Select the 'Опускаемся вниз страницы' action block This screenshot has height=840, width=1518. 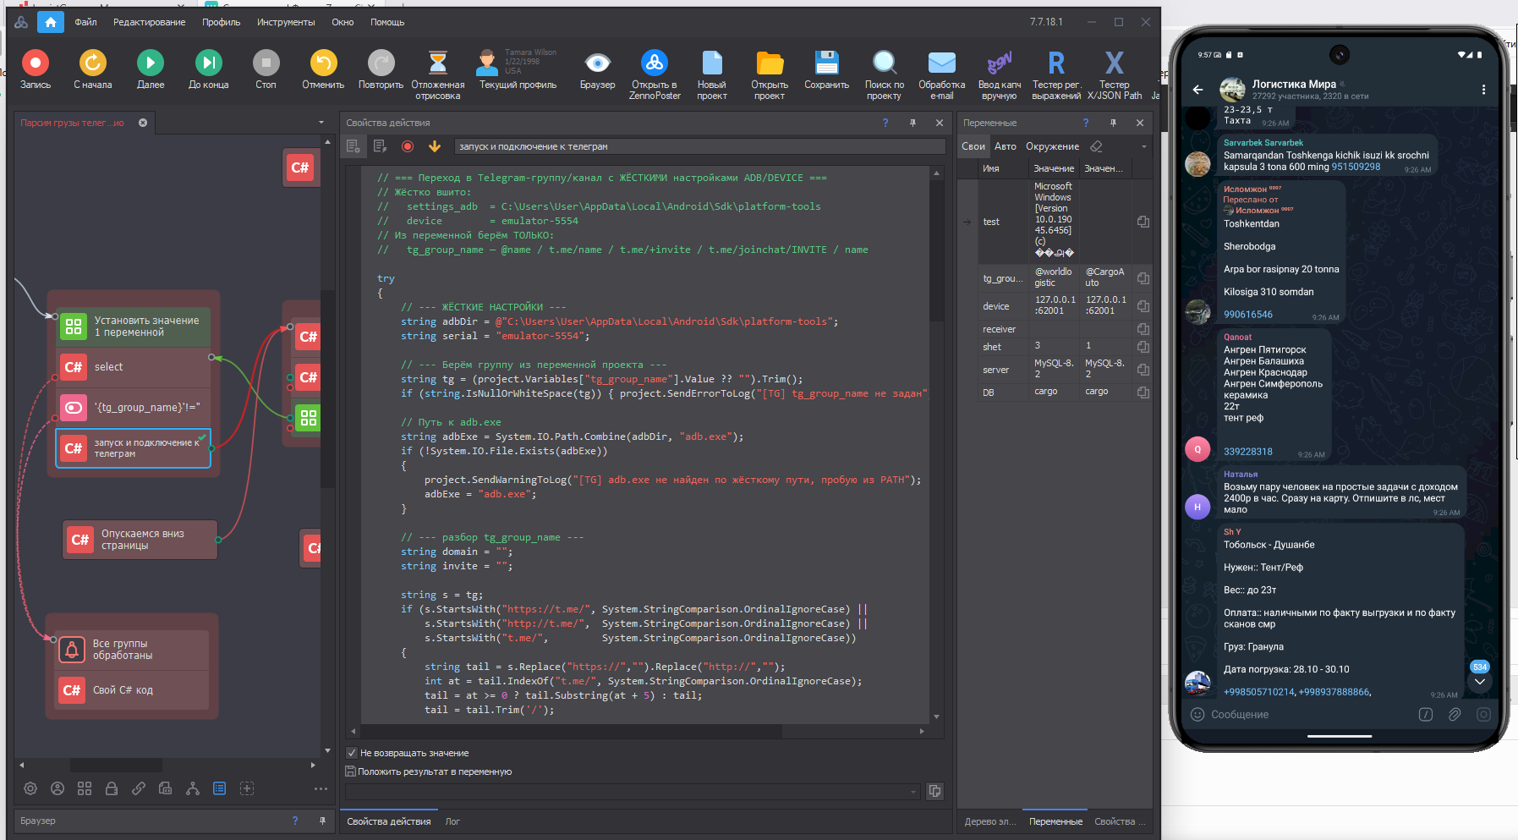point(140,540)
